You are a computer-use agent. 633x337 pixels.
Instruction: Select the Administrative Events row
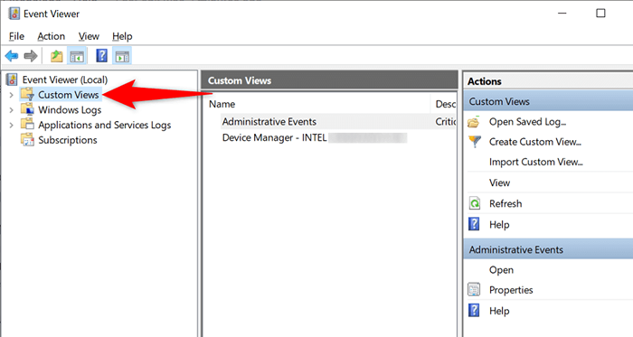click(x=338, y=122)
